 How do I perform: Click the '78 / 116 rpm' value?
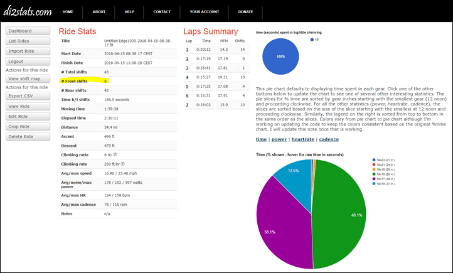coord(115,205)
